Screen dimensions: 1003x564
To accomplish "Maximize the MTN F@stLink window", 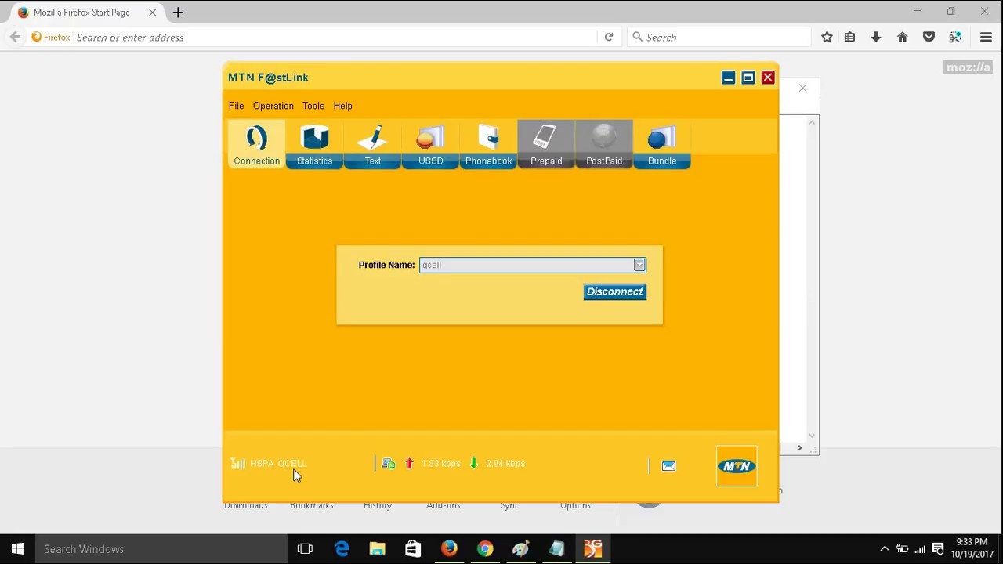I will point(748,78).
